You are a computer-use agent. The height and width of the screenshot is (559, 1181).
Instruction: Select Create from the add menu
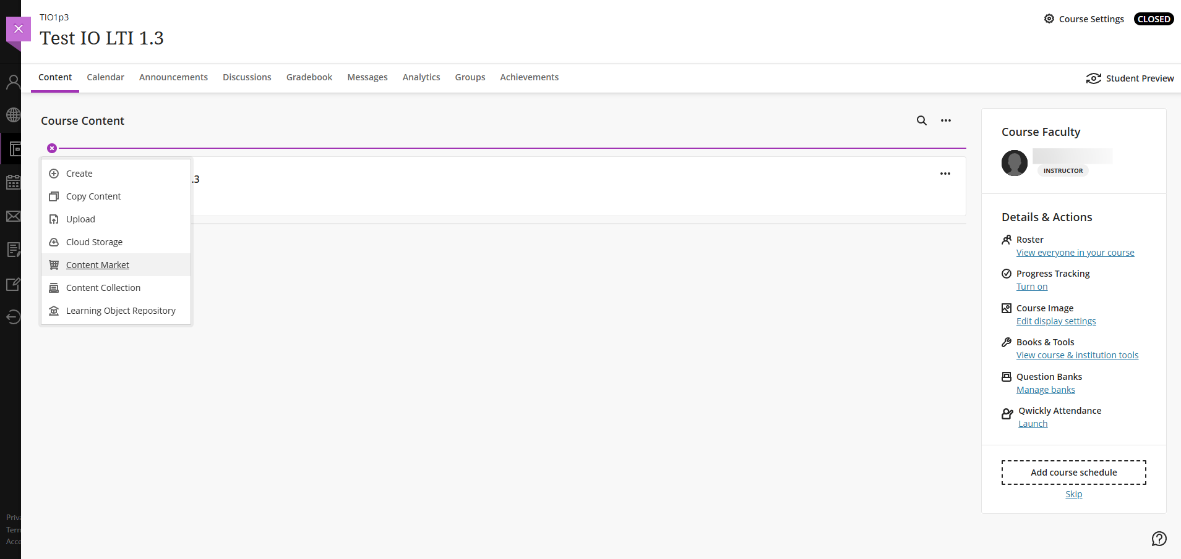pyautogui.click(x=116, y=174)
